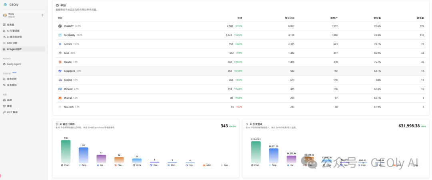Click the Perplexity bar labeled 89
The width and height of the screenshot is (432, 180).
coord(84,155)
